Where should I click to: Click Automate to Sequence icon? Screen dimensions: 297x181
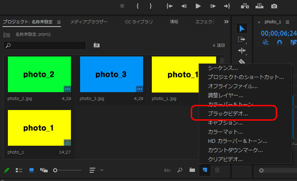tap(168, 170)
